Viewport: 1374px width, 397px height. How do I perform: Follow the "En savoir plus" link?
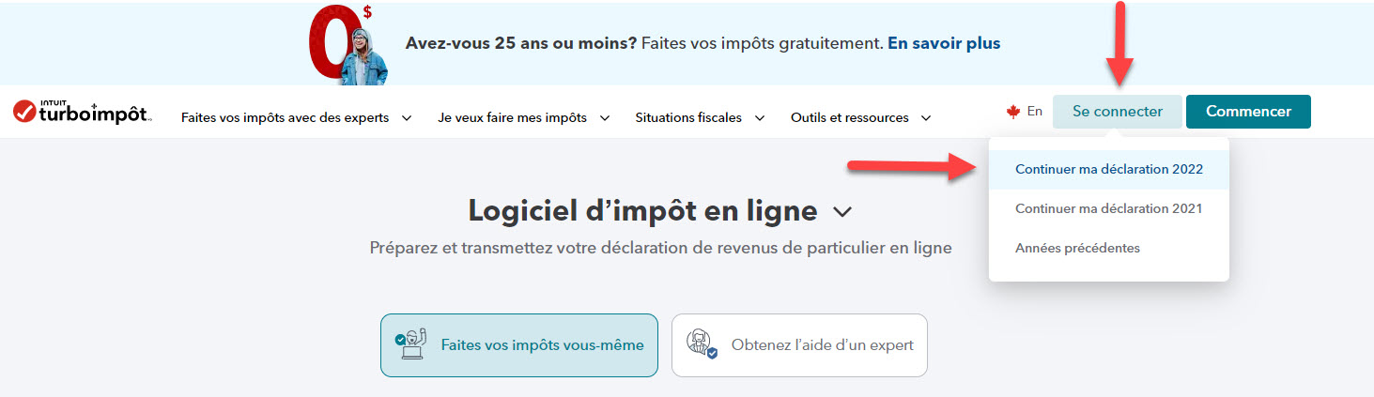click(x=944, y=43)
